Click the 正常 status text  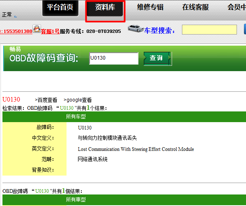[7, 15]
